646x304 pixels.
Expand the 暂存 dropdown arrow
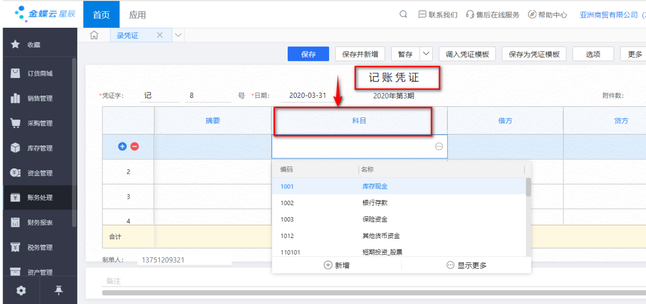click(x=426, y=54)
